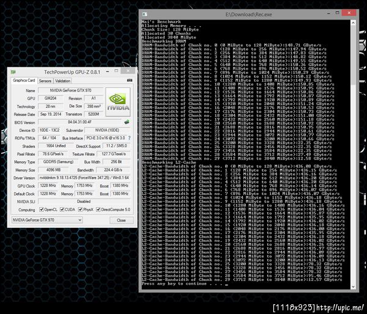Viewport: 367px width, 314px height.
Task: Click the GPU-Z camera screenshot icon
Action: pyautogui.click(x=130, y=80)
